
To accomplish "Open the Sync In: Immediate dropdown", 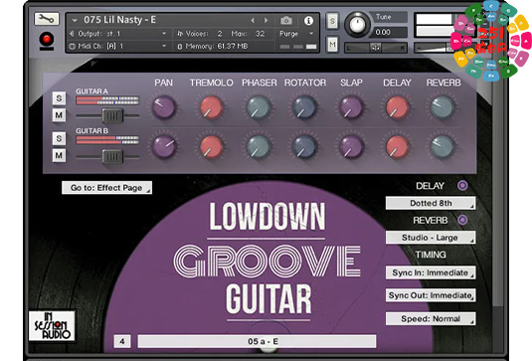I will pos(431,272).
